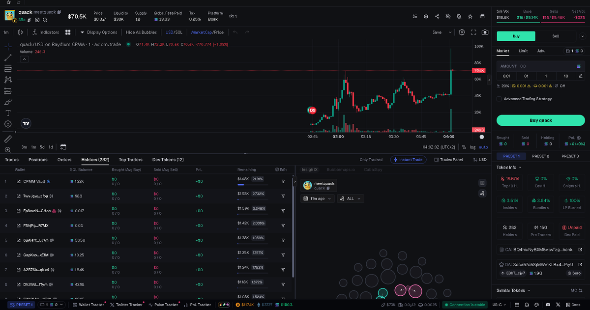
Task: Select the crosshair cursor tool
Action: (x=8, y=46)
